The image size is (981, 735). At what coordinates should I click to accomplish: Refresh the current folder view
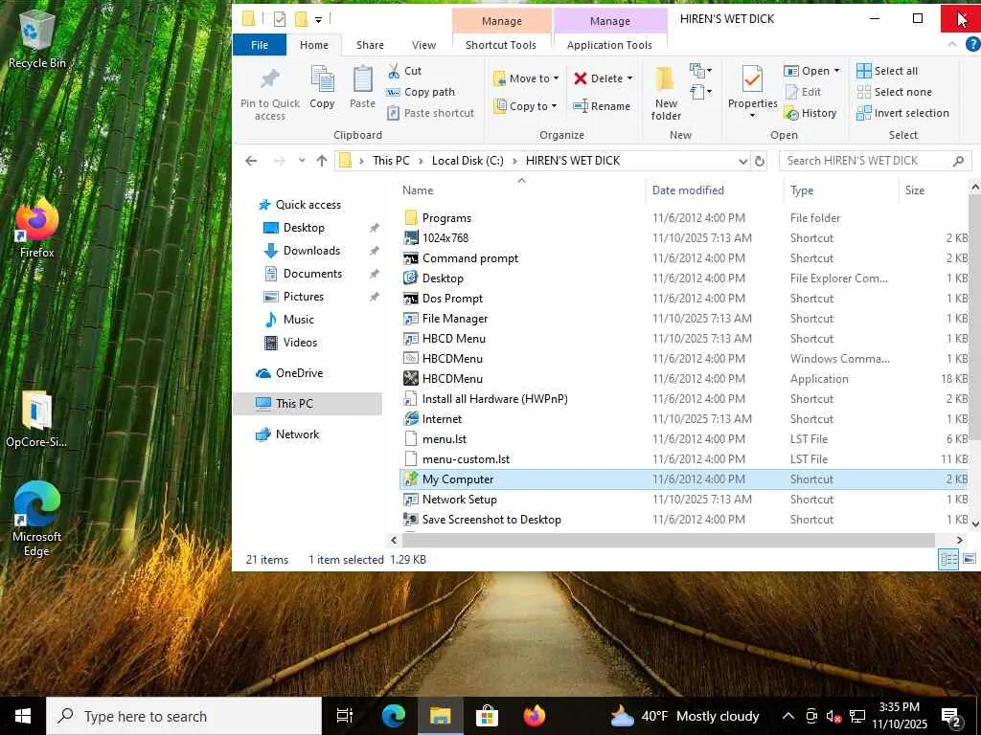760,161
